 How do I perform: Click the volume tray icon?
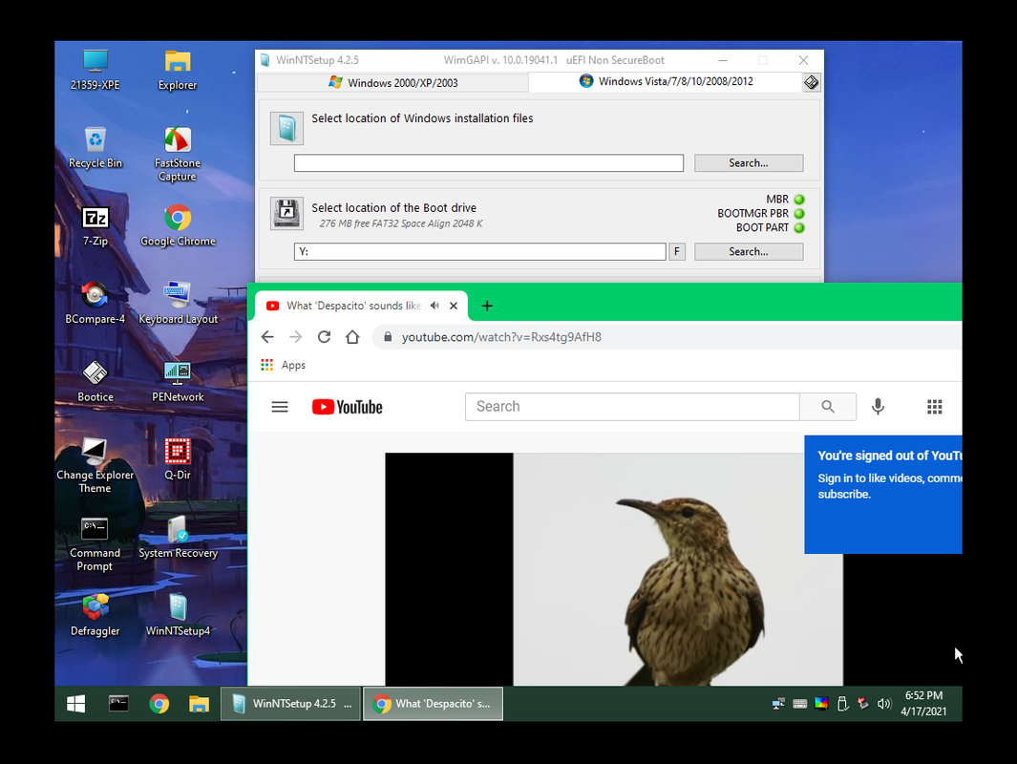pyautogui.click(x=884, y=704)
